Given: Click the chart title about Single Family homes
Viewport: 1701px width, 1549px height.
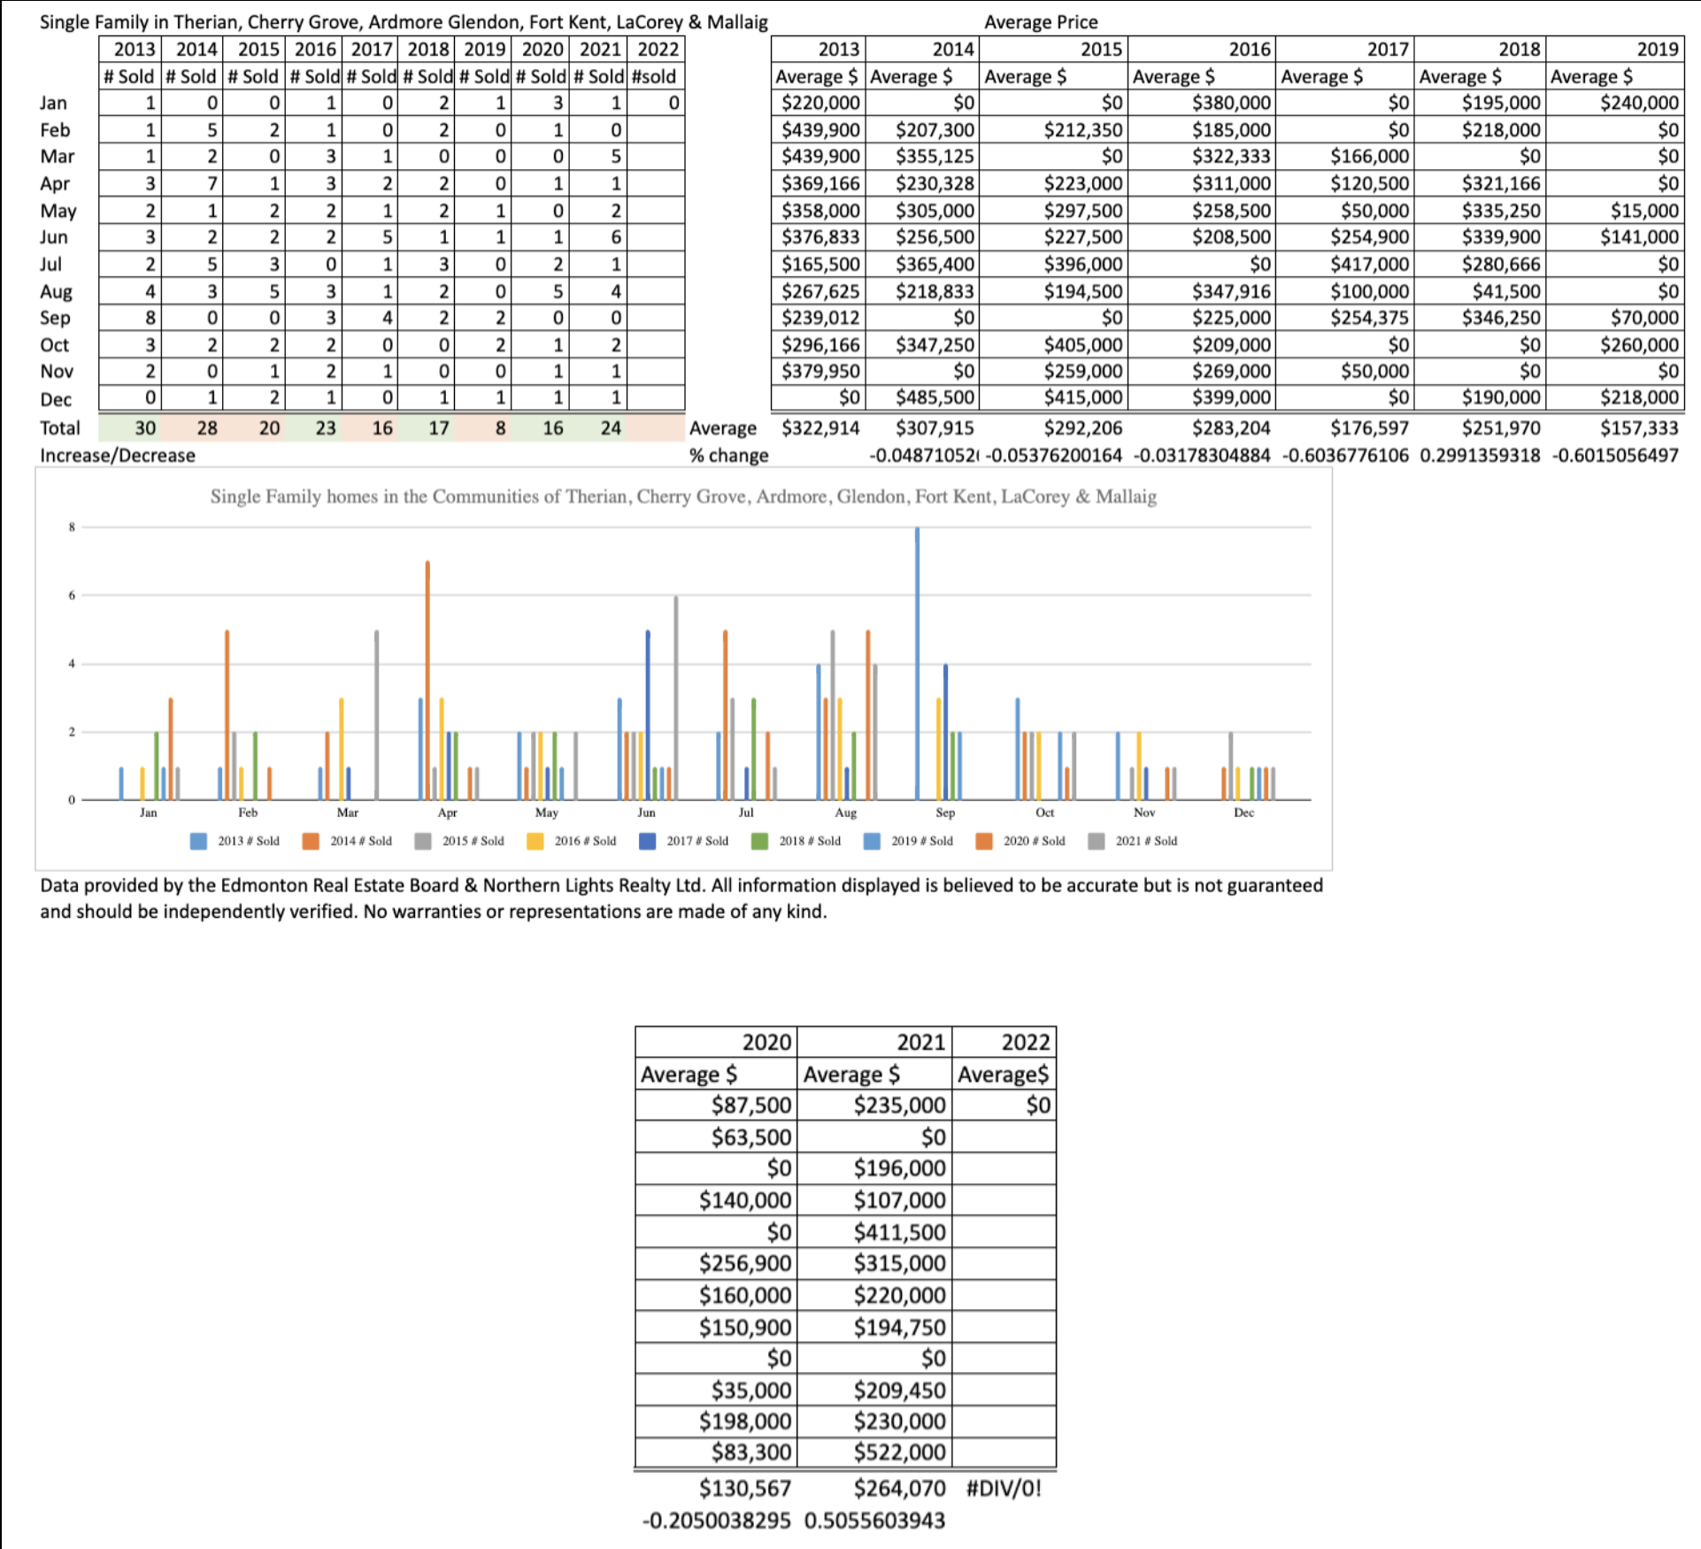Looking at the screenshot, I should point(683,497).
